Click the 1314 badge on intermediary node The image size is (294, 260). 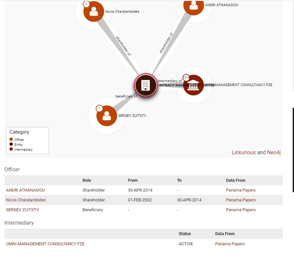click(186, 78)
